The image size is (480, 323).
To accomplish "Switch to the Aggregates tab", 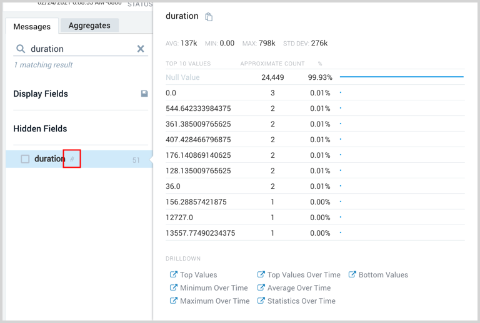I will coord(89,26).
